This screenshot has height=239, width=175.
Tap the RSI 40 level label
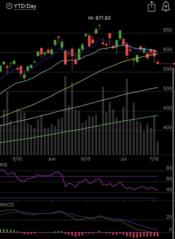169,189
